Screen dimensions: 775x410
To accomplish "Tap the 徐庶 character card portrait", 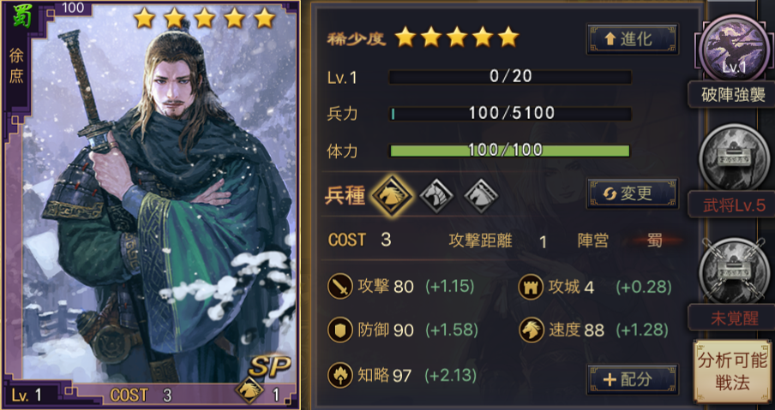I will [150, 205].
